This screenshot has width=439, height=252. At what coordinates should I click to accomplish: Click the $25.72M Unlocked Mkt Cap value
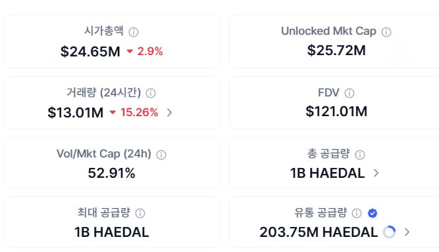click(336, 51)
